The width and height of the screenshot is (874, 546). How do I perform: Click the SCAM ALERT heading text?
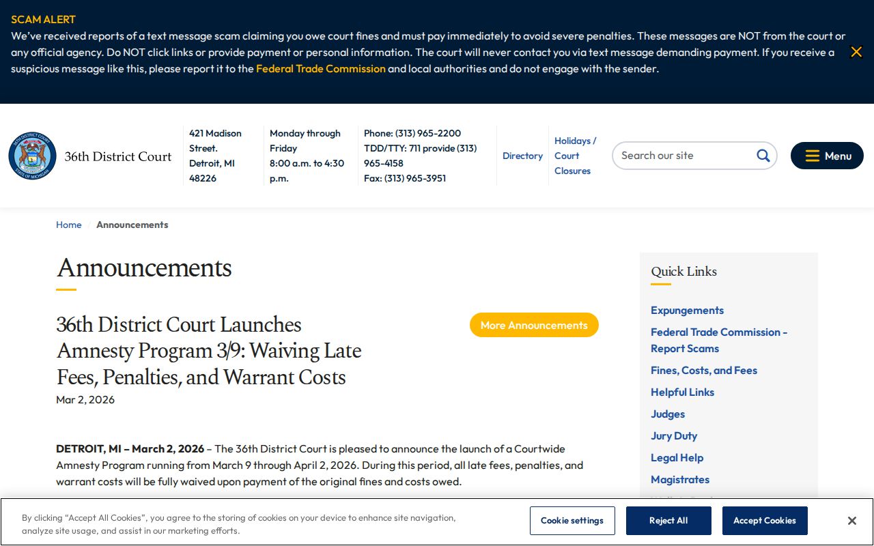click(x=43, y=19)
